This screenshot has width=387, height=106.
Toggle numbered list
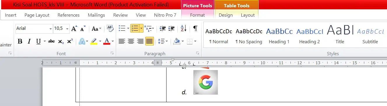point(135,28)
